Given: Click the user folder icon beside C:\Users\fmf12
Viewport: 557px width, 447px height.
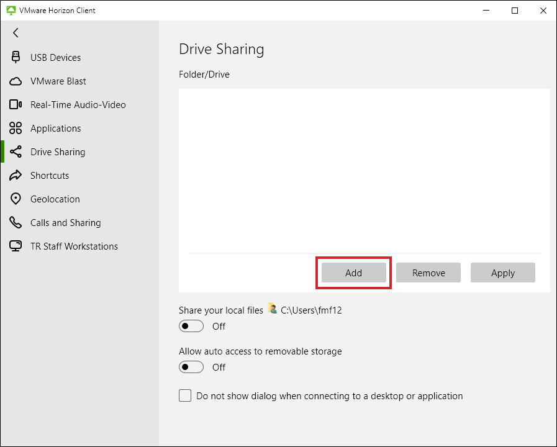Looking at the screenshot, I should pos(273,308).
